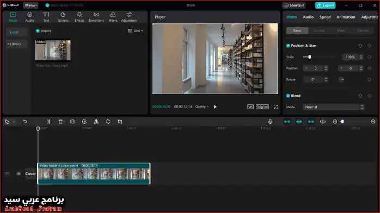Viewport: 380px width, 213px height.
Task: Add keyframe for Position & Size
Action: 369,46
